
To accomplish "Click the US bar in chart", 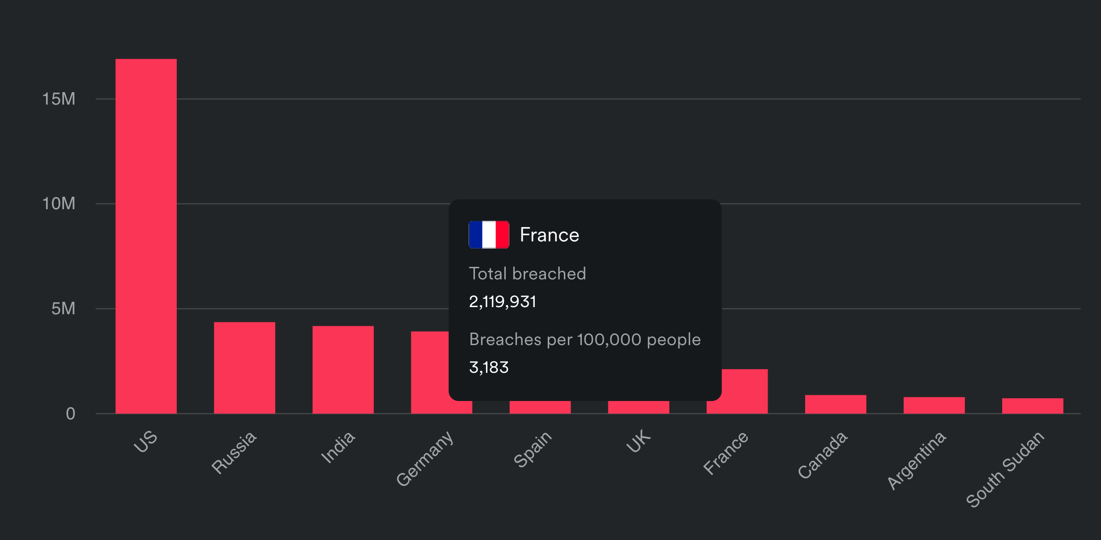I will tap(146, 236).
